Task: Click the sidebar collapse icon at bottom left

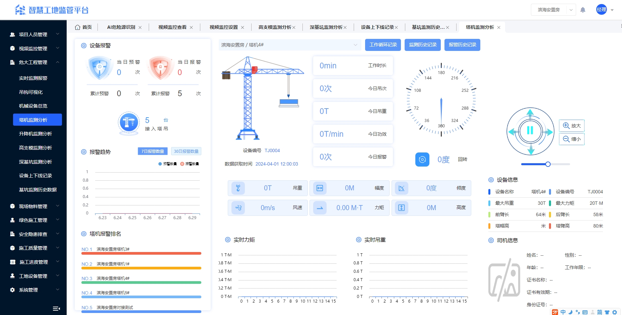Action: tap(56, 309)
